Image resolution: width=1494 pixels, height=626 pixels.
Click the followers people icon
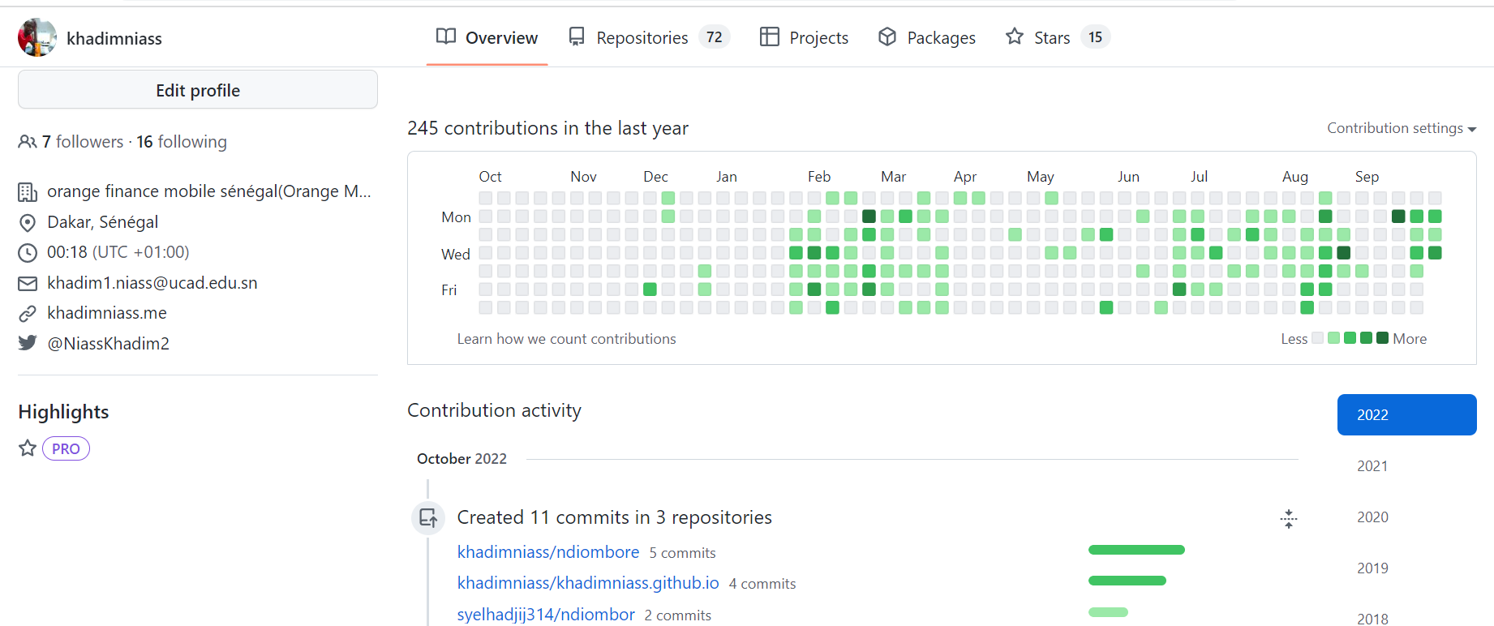coord(28,142)
